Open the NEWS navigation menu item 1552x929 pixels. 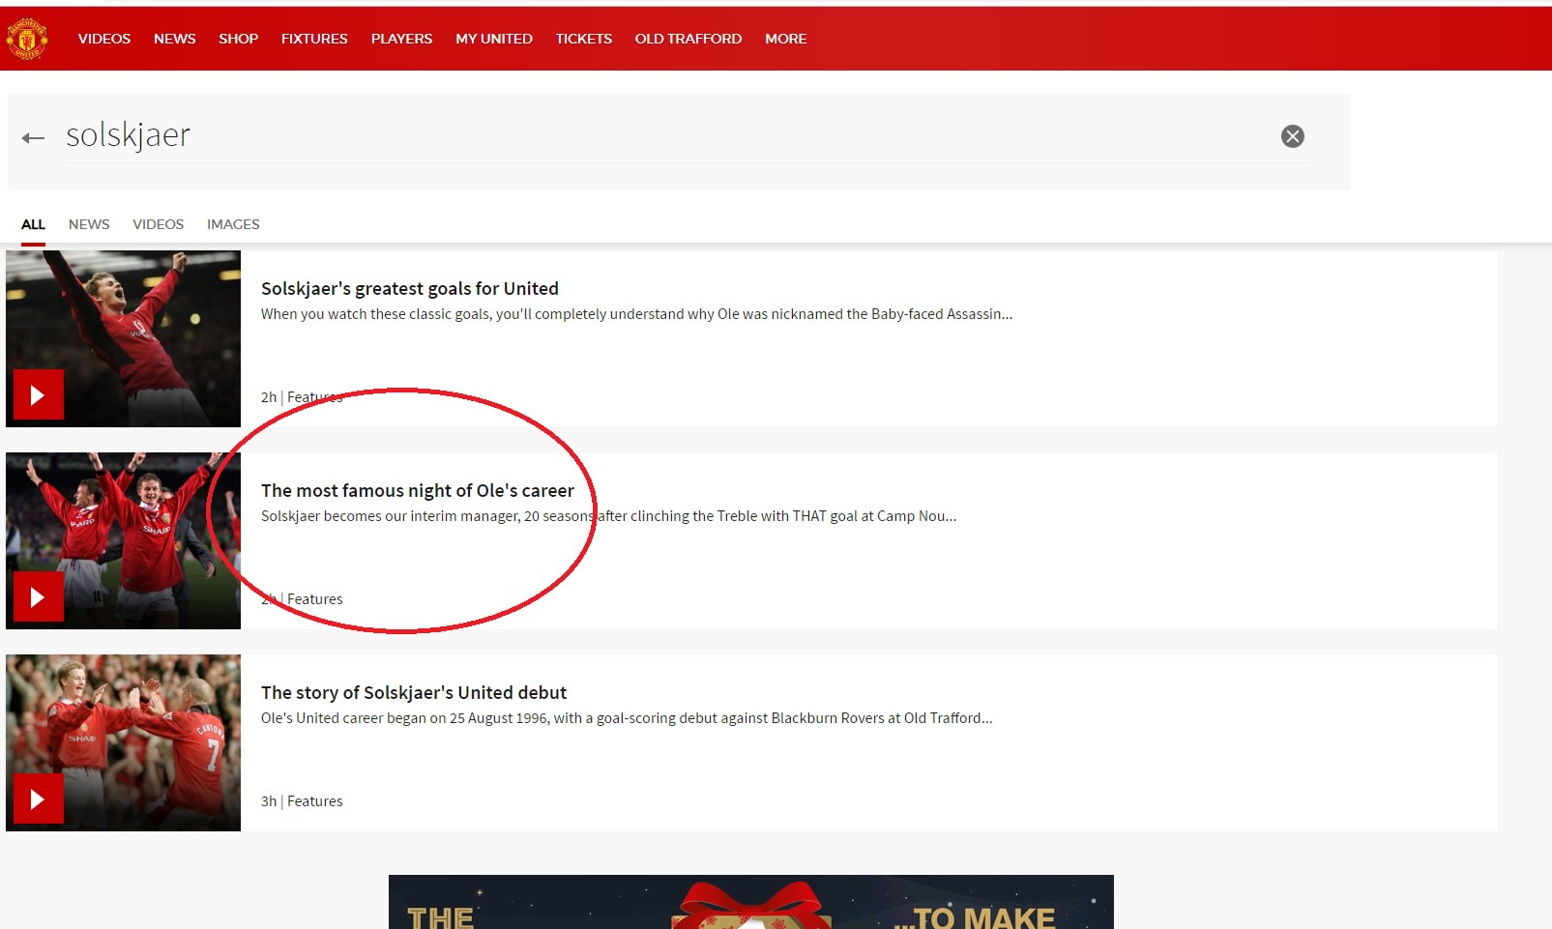click(x=174, y=39)
